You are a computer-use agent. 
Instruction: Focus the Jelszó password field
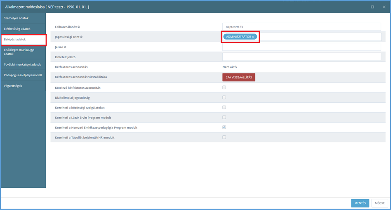click(x=301, y=47)
